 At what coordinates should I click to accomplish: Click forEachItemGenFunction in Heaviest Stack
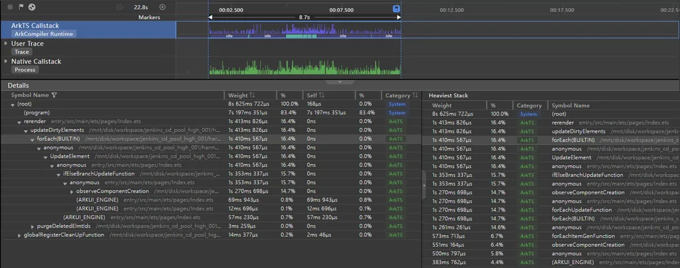[583, 236]
